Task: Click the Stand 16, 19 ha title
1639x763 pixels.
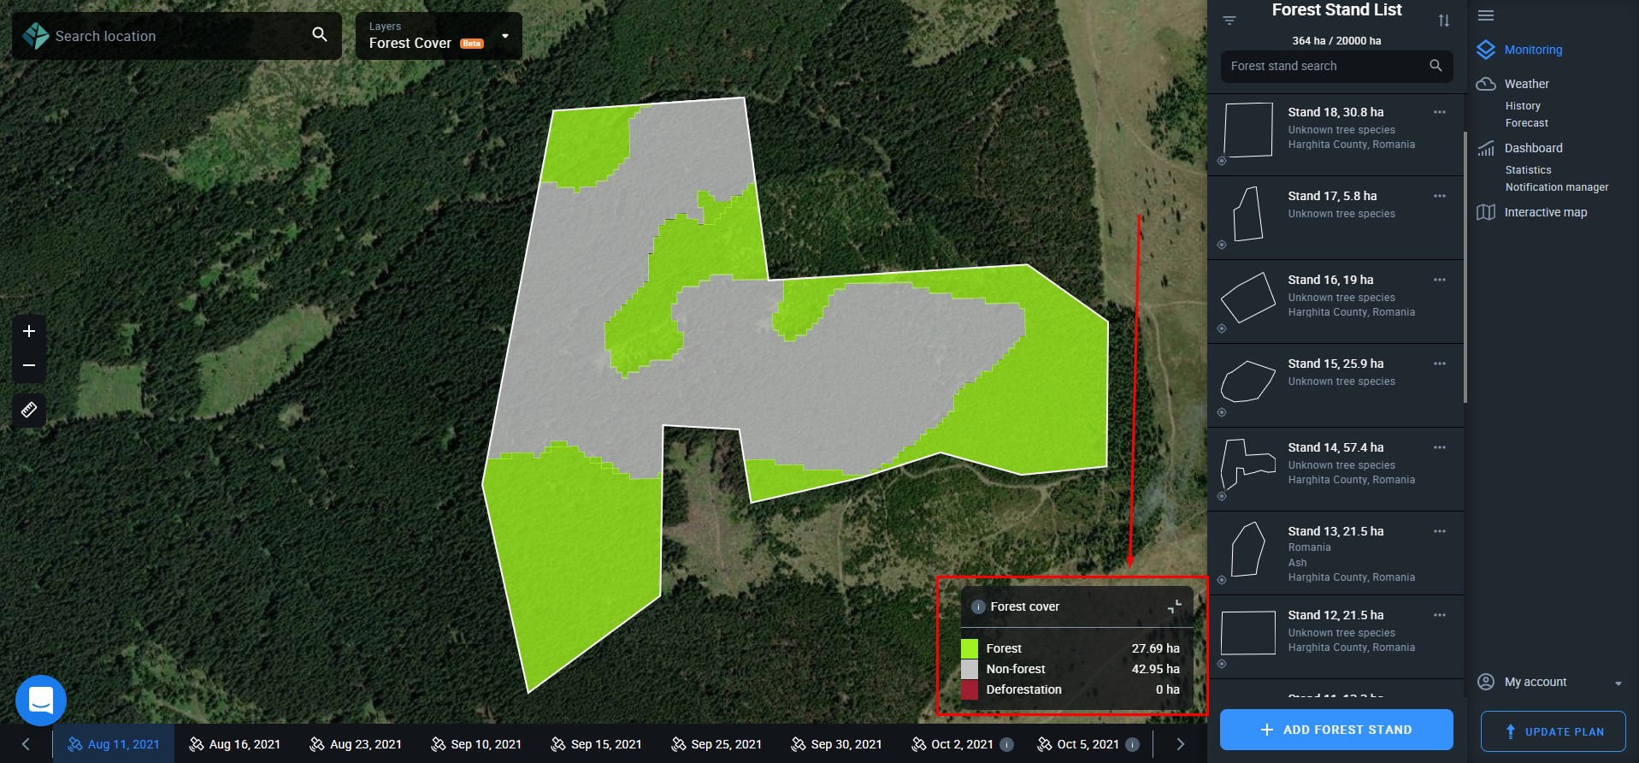Action: tap(1330, 280)
